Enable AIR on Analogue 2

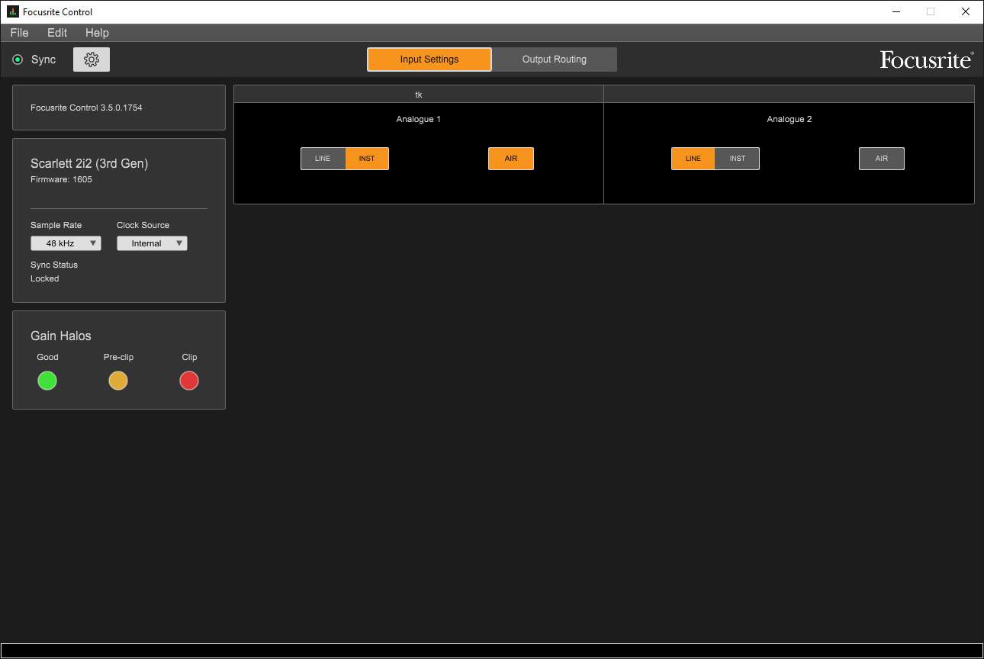(882, 159)
